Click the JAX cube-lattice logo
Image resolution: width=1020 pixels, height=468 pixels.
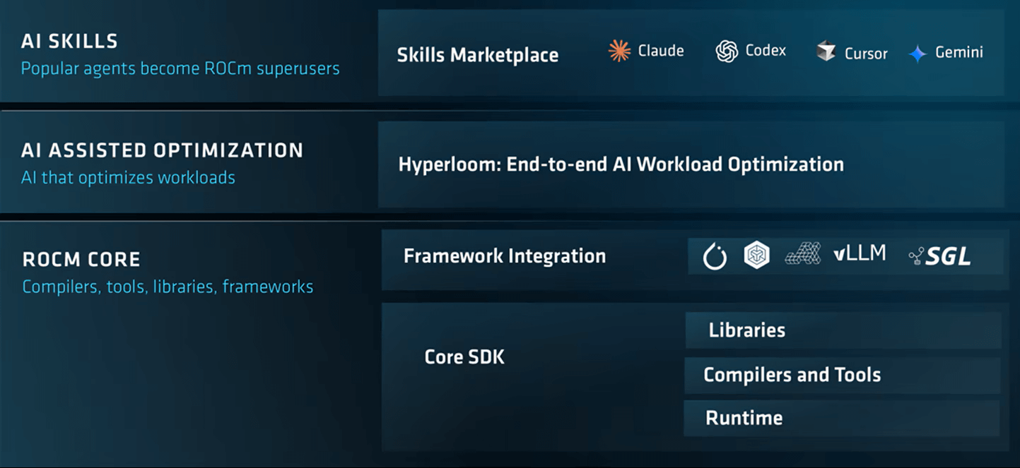click(x=803, y=254)
